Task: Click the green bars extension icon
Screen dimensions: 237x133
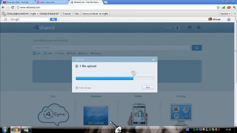Action: (x=224, y=7)
